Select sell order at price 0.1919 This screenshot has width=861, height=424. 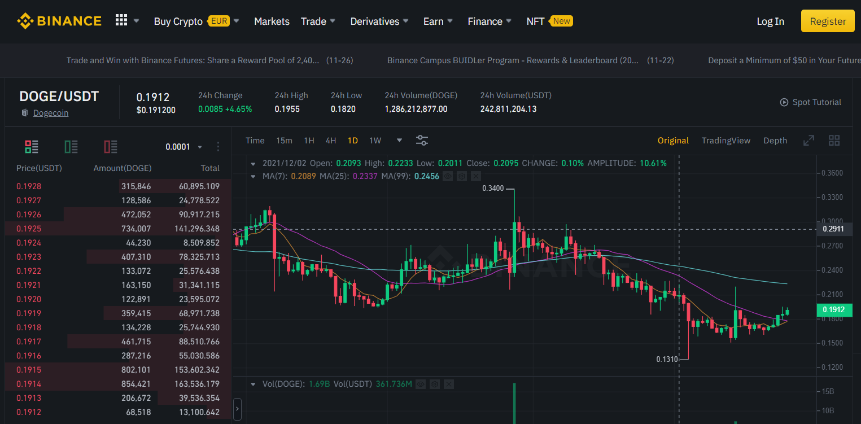[118, 313]
